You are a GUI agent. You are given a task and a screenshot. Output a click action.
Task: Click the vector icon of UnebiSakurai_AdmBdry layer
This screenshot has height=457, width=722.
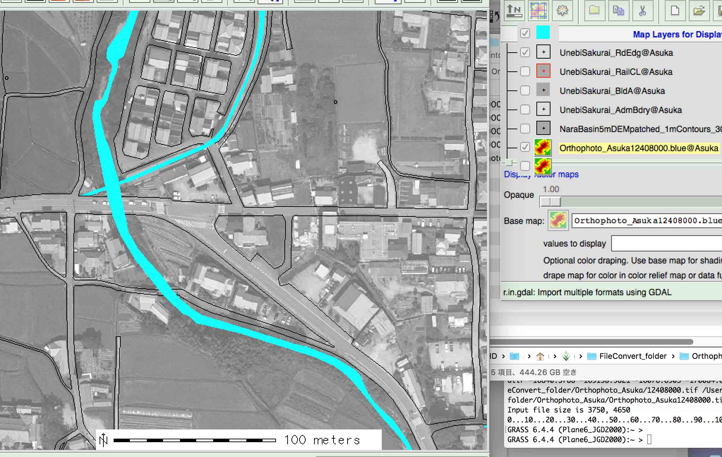tap(543, 109)
